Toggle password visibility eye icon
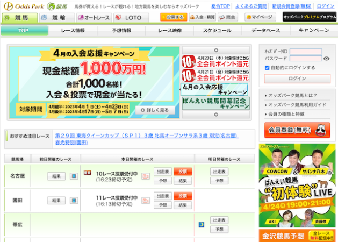Screen dimensions: 338x242 pyautogui.click(x=326, y=59)
